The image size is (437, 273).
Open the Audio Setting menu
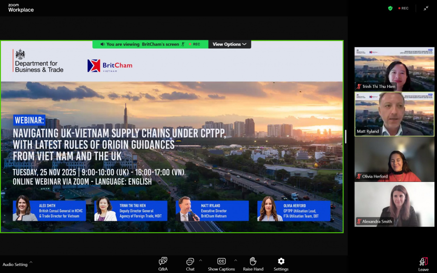17,264
